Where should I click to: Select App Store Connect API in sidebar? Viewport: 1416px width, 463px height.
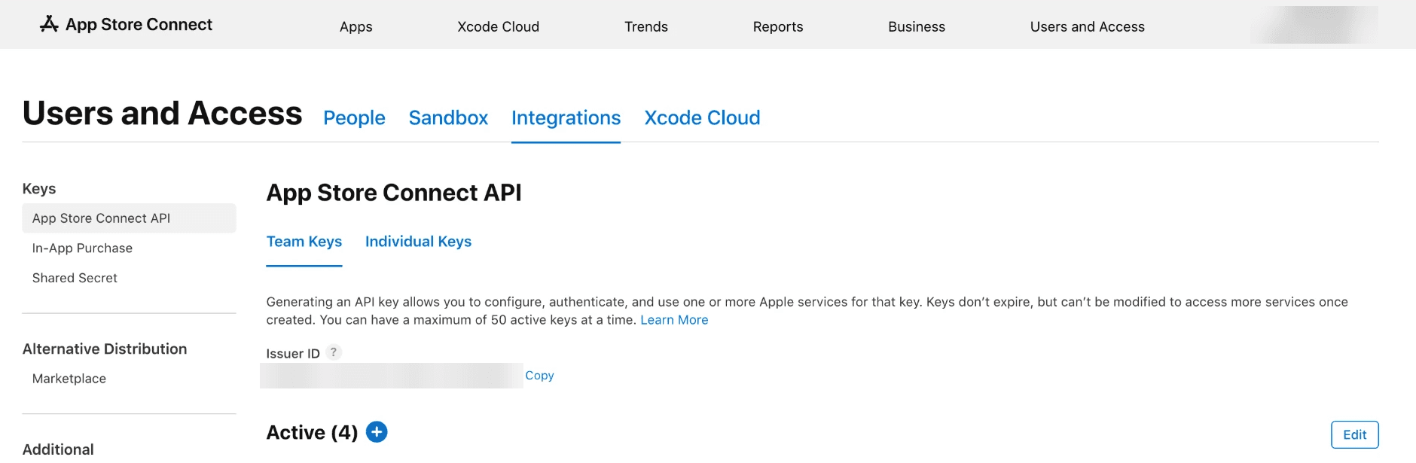click(129, 218)
